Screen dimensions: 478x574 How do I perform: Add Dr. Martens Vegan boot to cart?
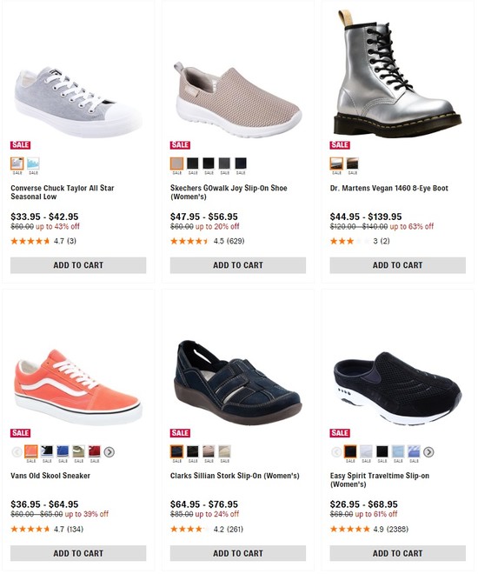click(x=400, y=266)
